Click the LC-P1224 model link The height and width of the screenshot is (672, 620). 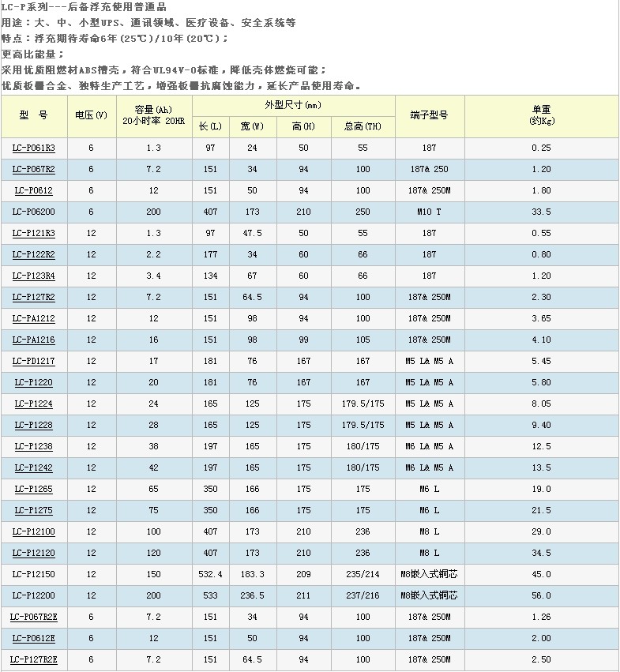click(x=33, y=404)
